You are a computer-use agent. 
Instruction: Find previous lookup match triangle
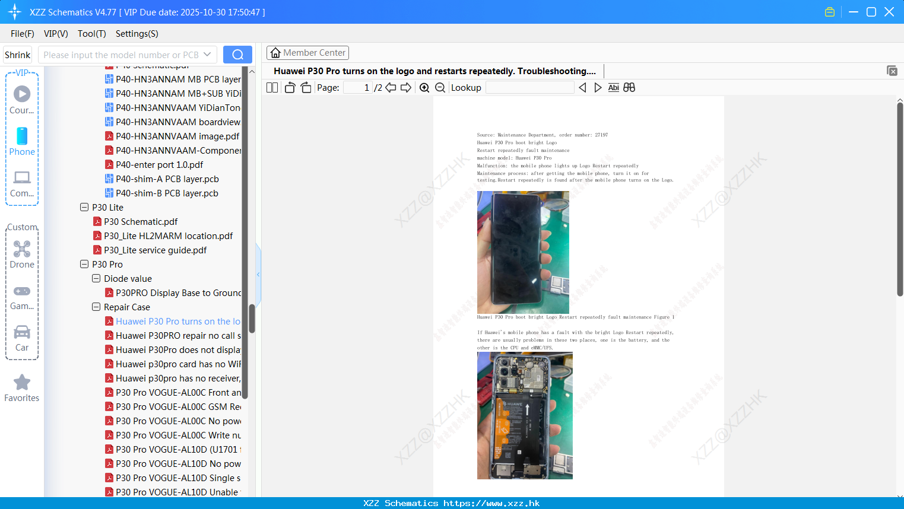click(582, 88)
